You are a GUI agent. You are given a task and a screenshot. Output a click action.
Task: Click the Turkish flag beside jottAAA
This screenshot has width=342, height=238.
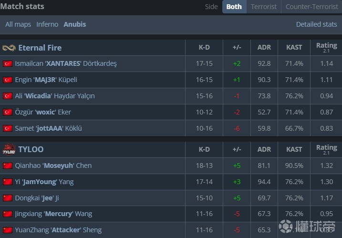pos(7,128)
